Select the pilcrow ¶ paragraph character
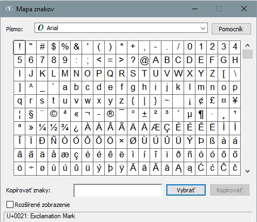257x222 pixels. 201,114
